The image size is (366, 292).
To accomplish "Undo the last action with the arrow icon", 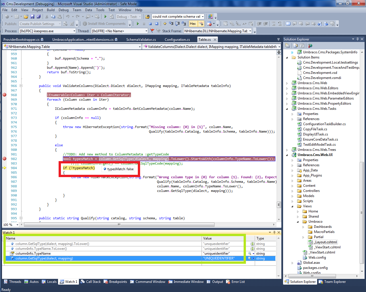I will 68,17.
